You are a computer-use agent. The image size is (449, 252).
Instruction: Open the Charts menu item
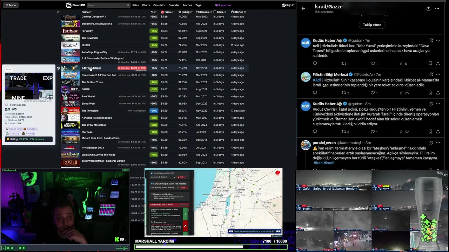click(x=146, y=5)
